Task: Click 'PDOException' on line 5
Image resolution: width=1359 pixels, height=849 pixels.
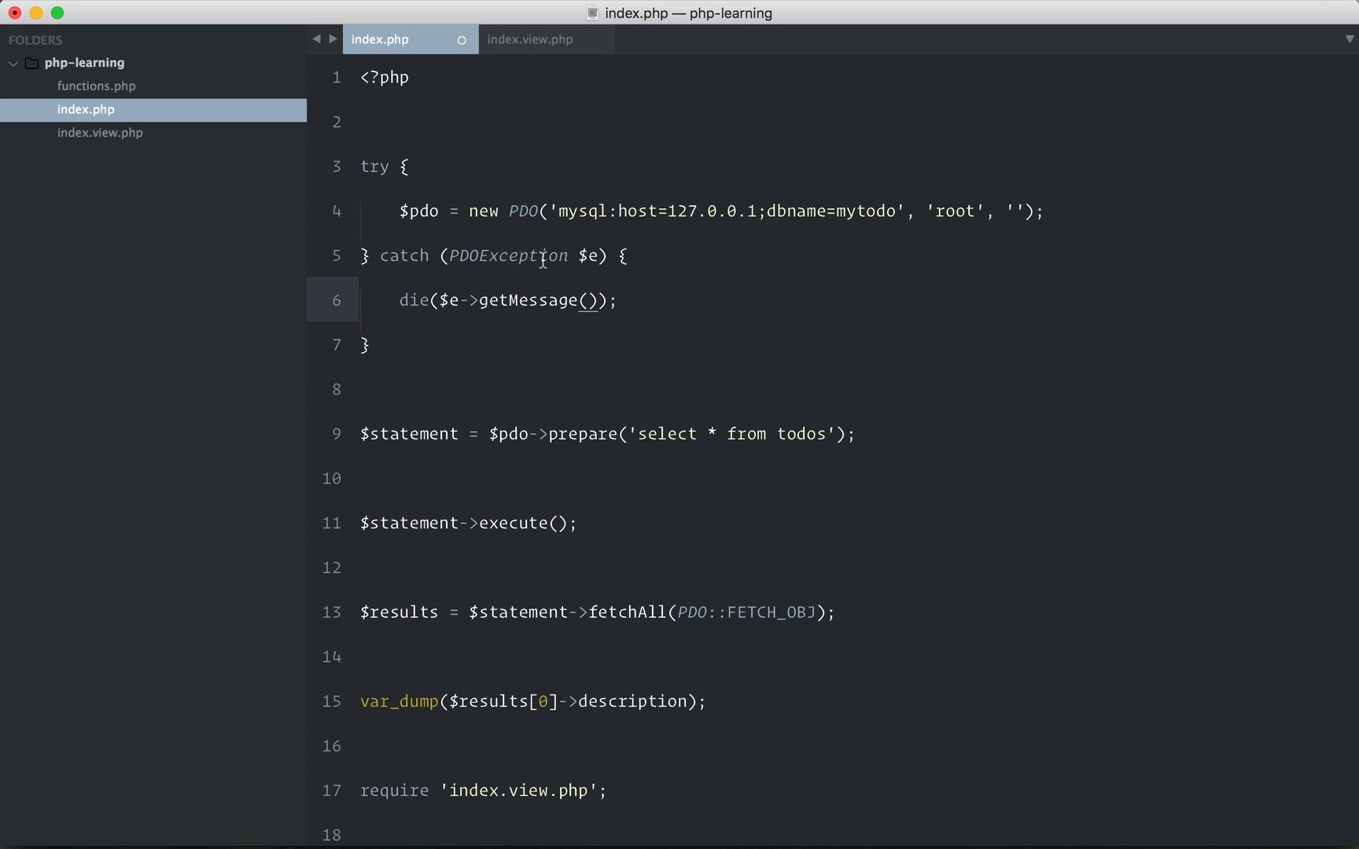Action: click(508, 255)
